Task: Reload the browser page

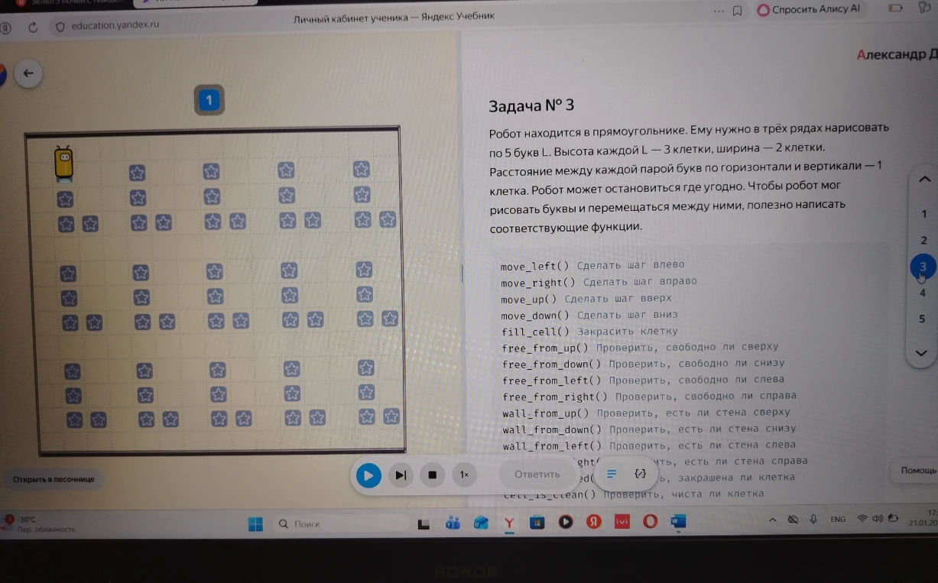Action: (33, 27)
